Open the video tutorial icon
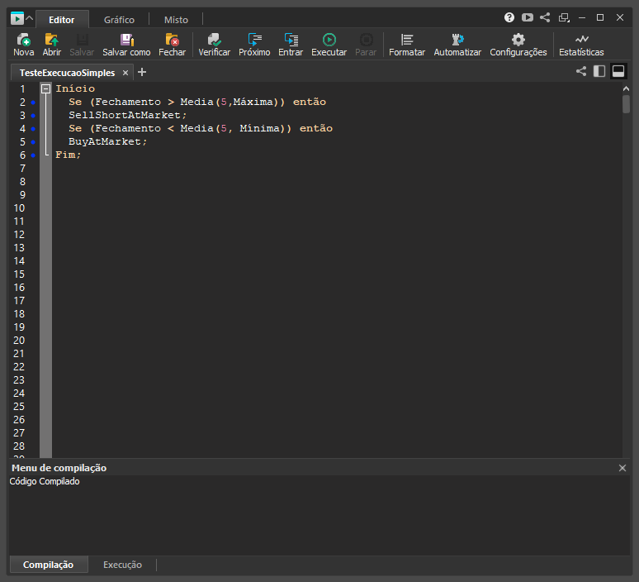Viewport: 639px width, 582px height. tap(528, 17)
